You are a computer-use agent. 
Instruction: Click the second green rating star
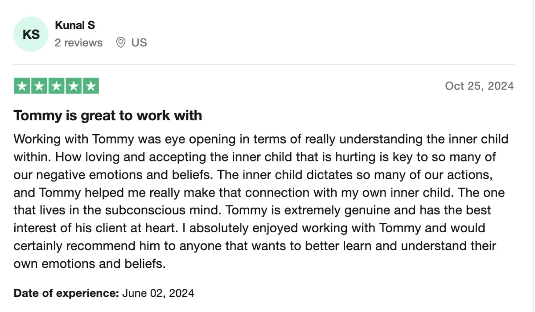pos(39,86)
